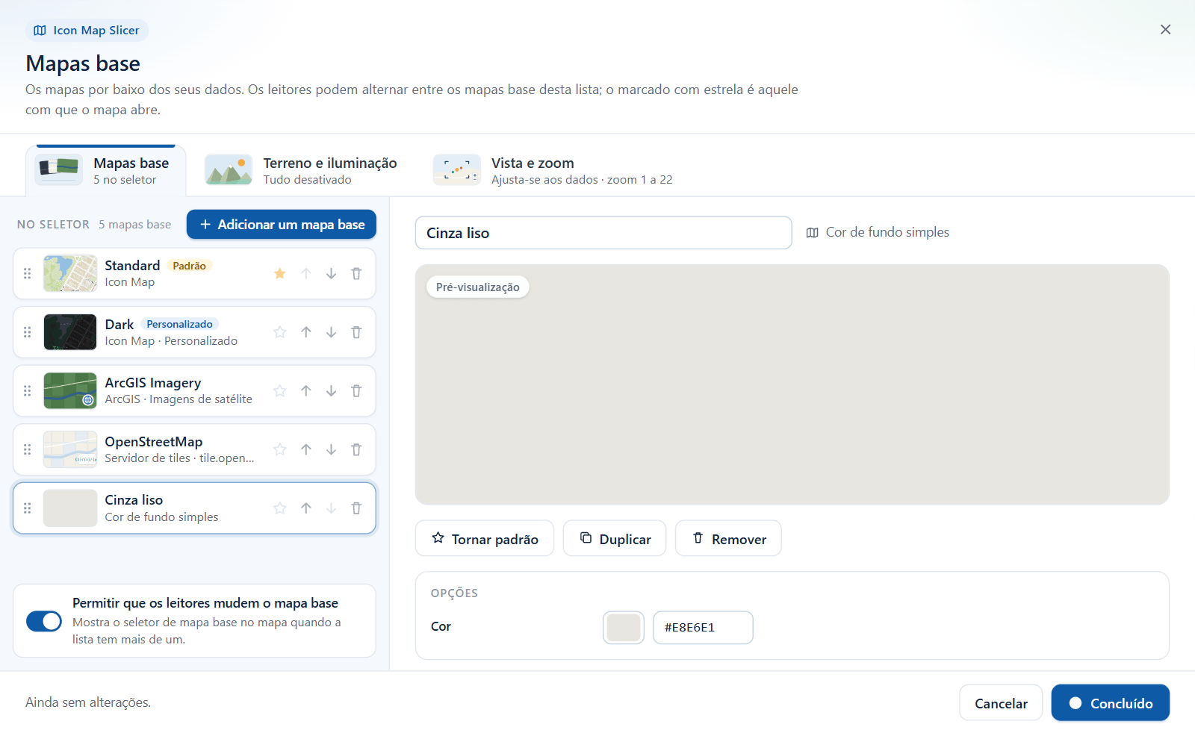Move the Dark basemap up
This screenshot has height=733, width=1195.
tap(306, 332)
